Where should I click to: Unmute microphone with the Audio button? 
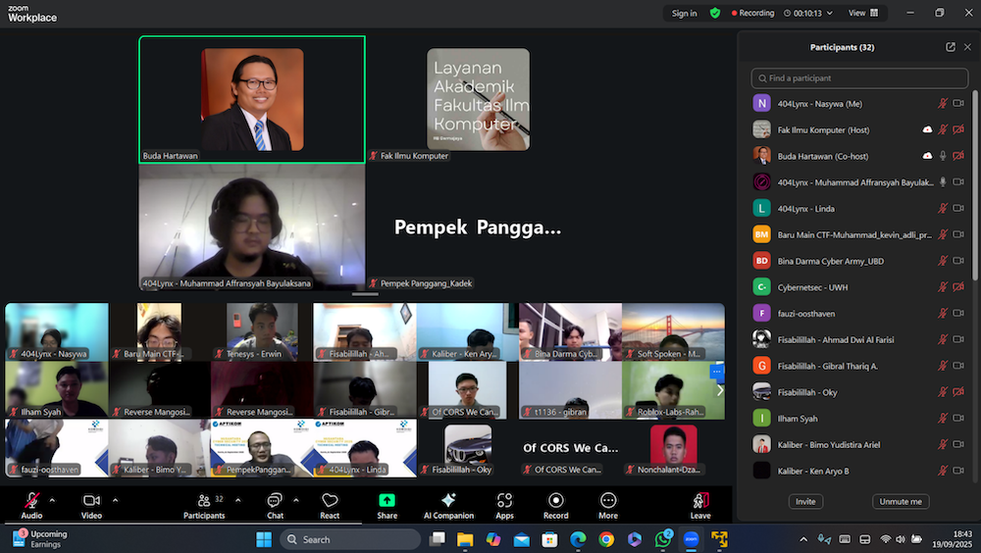click(31, 504)
